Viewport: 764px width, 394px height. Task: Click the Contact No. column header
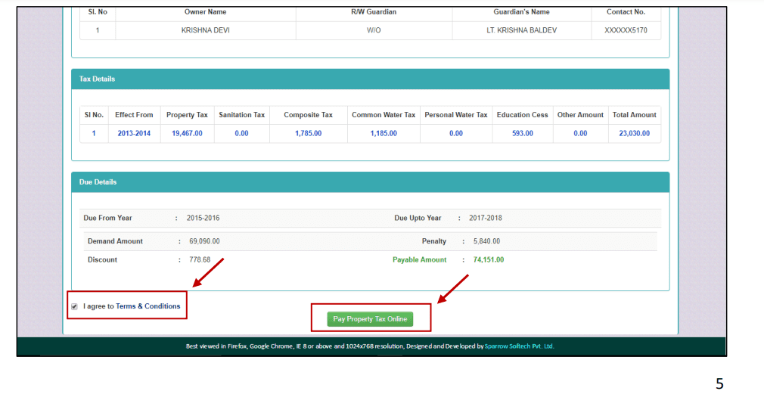(626, 12)
